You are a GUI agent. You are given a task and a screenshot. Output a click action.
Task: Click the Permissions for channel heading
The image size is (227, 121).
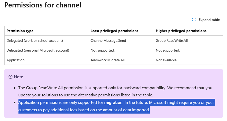43,5
